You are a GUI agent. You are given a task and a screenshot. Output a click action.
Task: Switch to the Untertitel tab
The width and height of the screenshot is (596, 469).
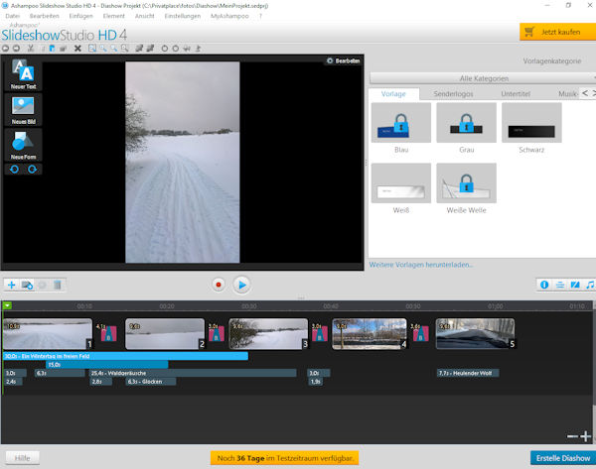coord(516,94)
